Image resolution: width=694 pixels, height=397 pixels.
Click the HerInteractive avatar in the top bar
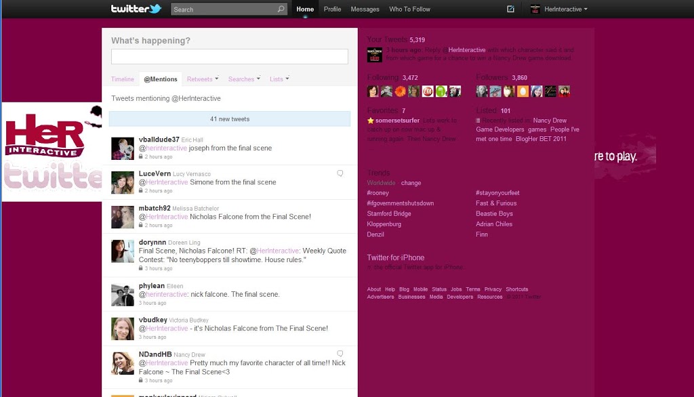pyautogui.click(x=535, y=9)
